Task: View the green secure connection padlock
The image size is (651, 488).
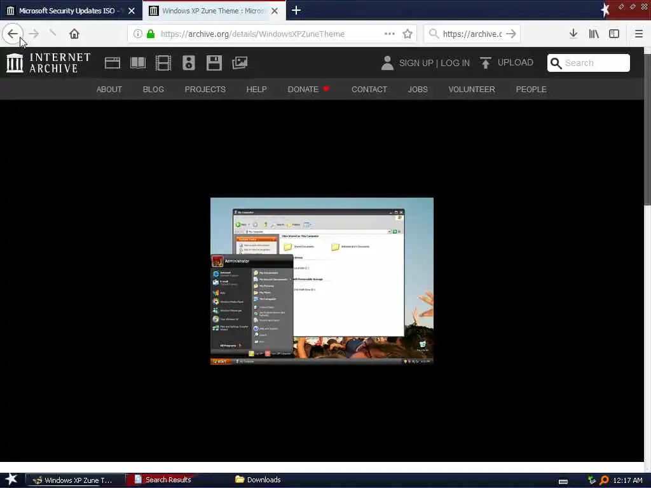Action: point(151,34)
